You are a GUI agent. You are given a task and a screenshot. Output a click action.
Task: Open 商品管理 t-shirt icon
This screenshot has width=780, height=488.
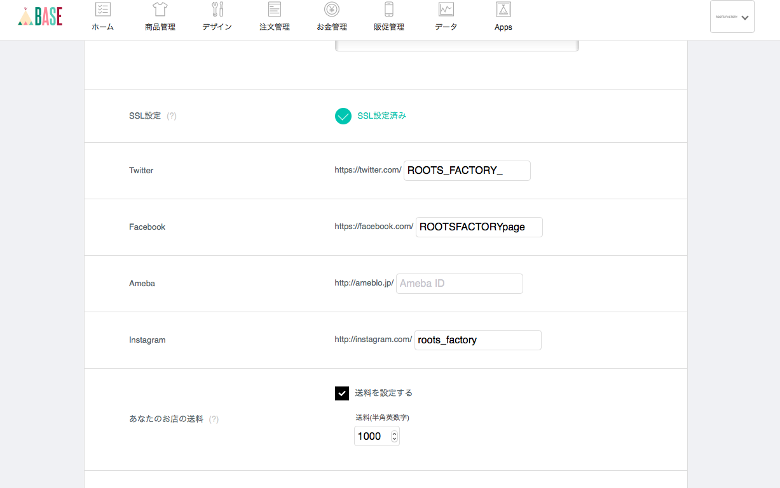click(160, 10)
